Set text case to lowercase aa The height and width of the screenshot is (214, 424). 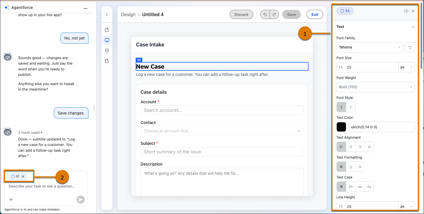360,187
